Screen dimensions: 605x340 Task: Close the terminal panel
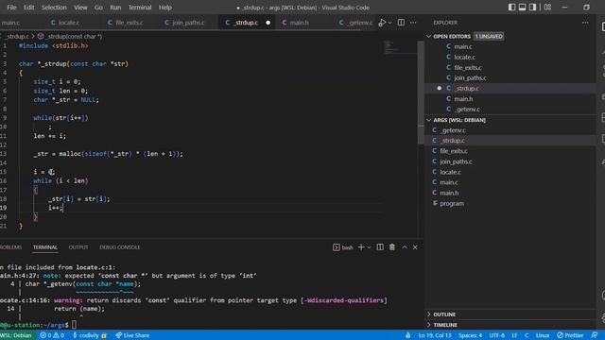[415, 247]
